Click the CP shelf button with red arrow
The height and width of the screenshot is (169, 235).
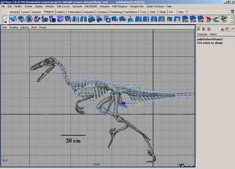click(x=209, y=19)
